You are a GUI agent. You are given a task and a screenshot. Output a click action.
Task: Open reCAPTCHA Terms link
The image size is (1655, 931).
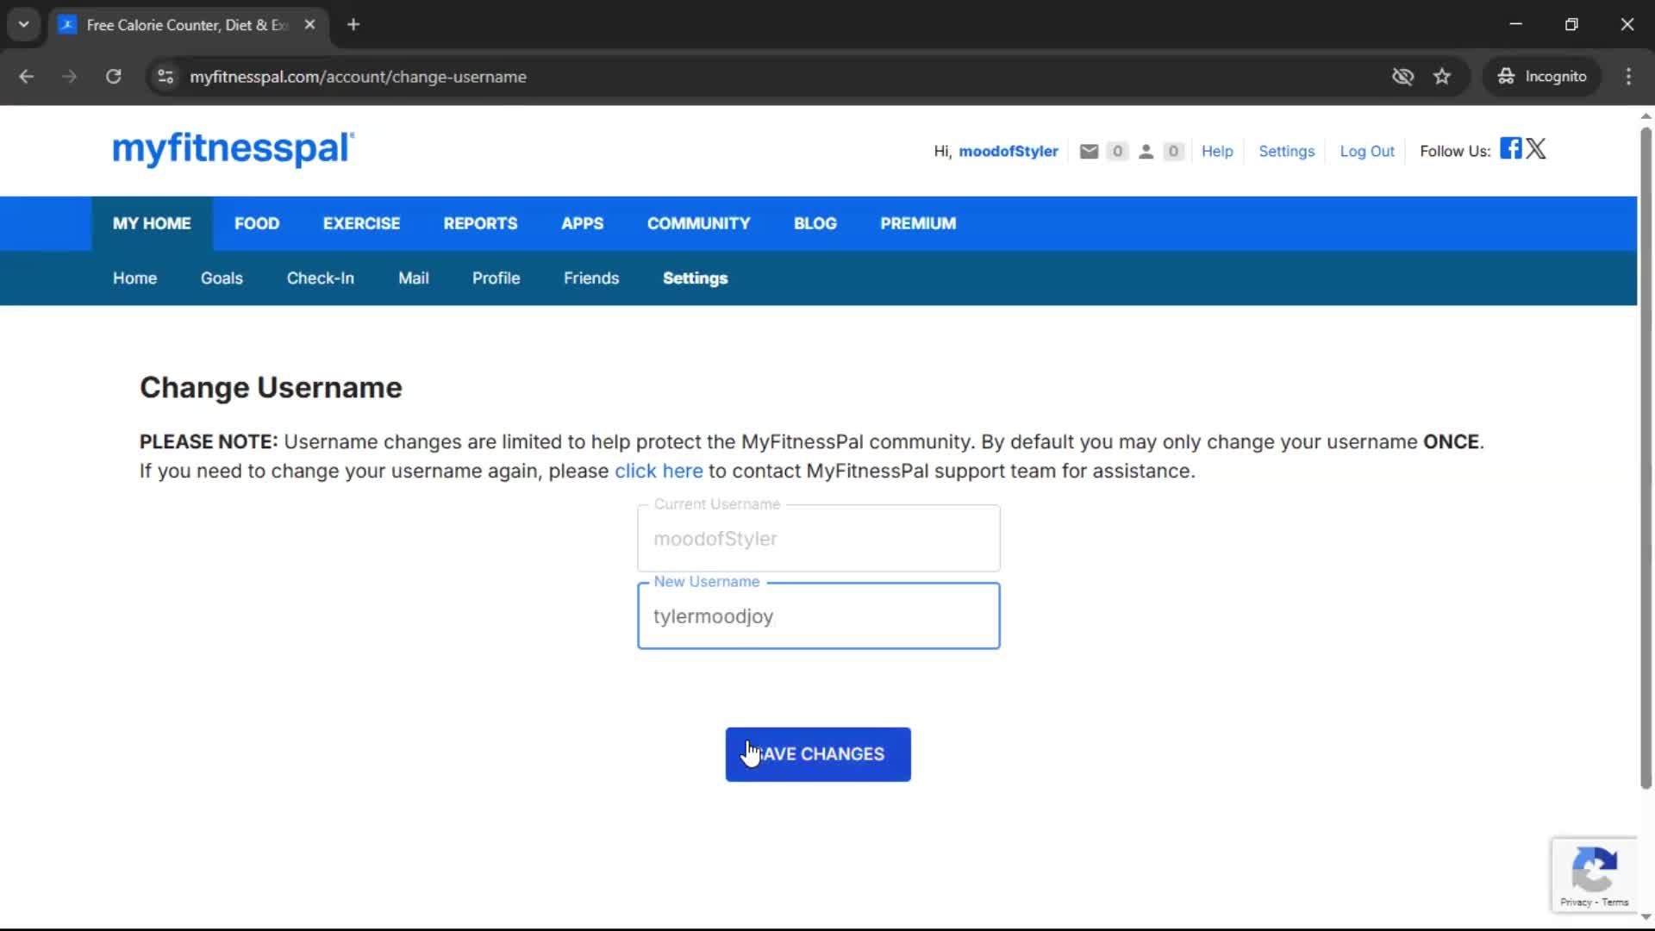click(x=1615, y=903)
